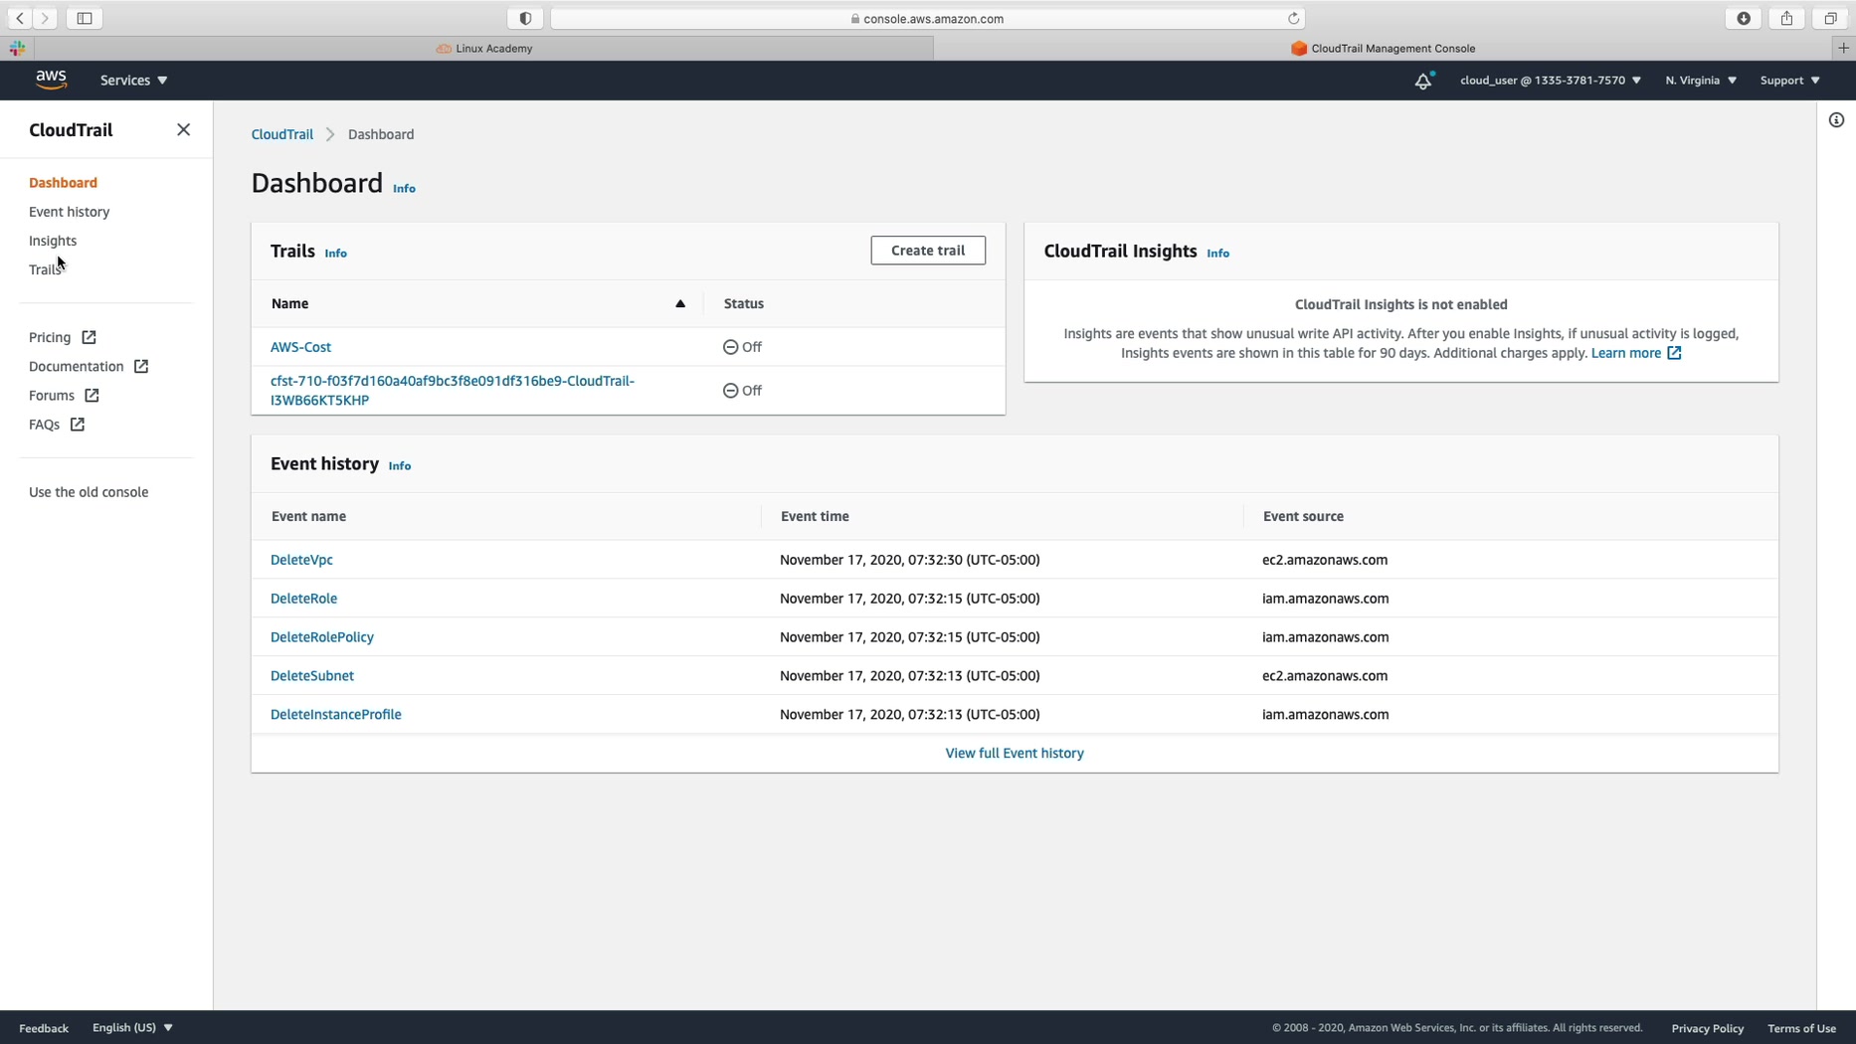Show the tab overview icon

point(1830,18)
